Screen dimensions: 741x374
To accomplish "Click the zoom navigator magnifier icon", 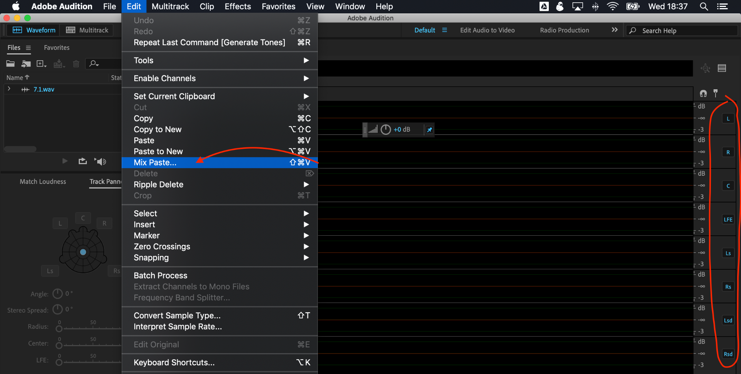I will [x=705, y=68].
